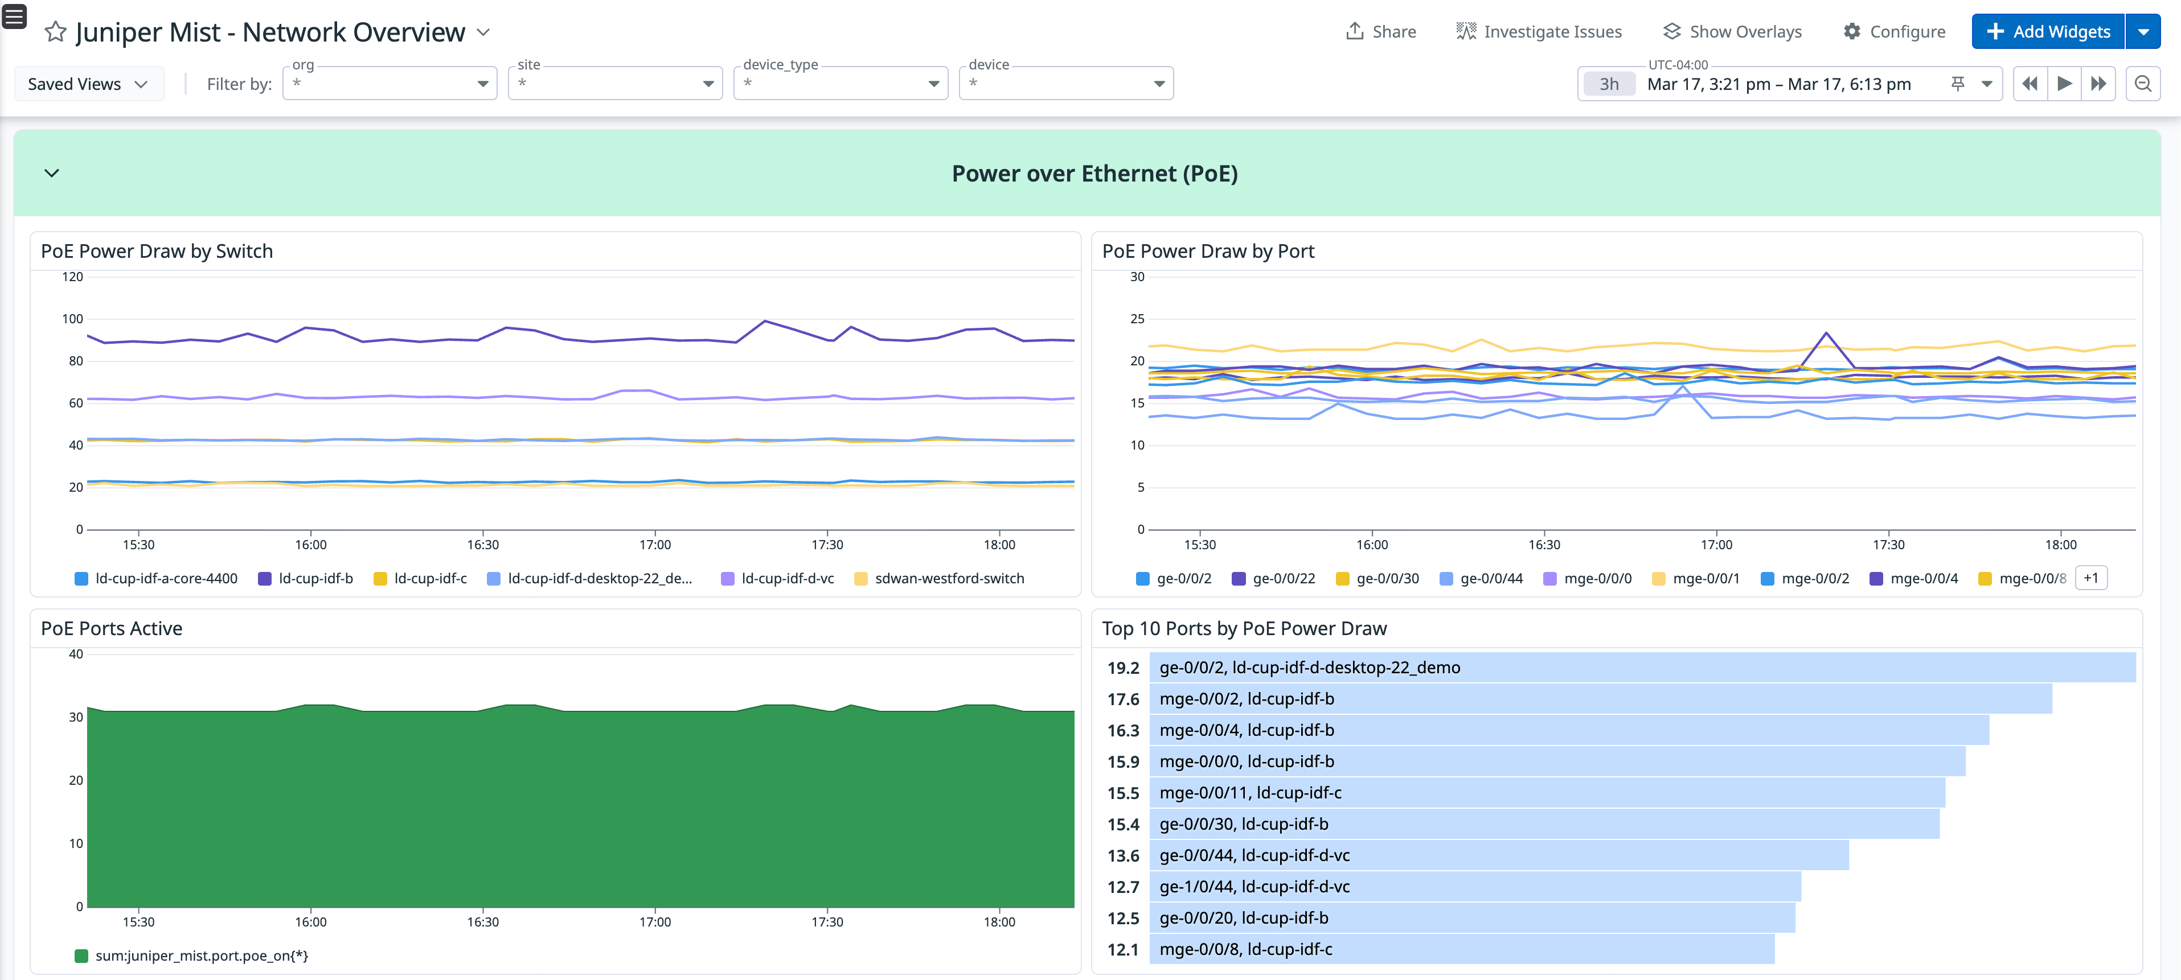The width and height of the screenshot is (2181, 980).
Task: Open the dashboard title menu
Action: [483, 32]
